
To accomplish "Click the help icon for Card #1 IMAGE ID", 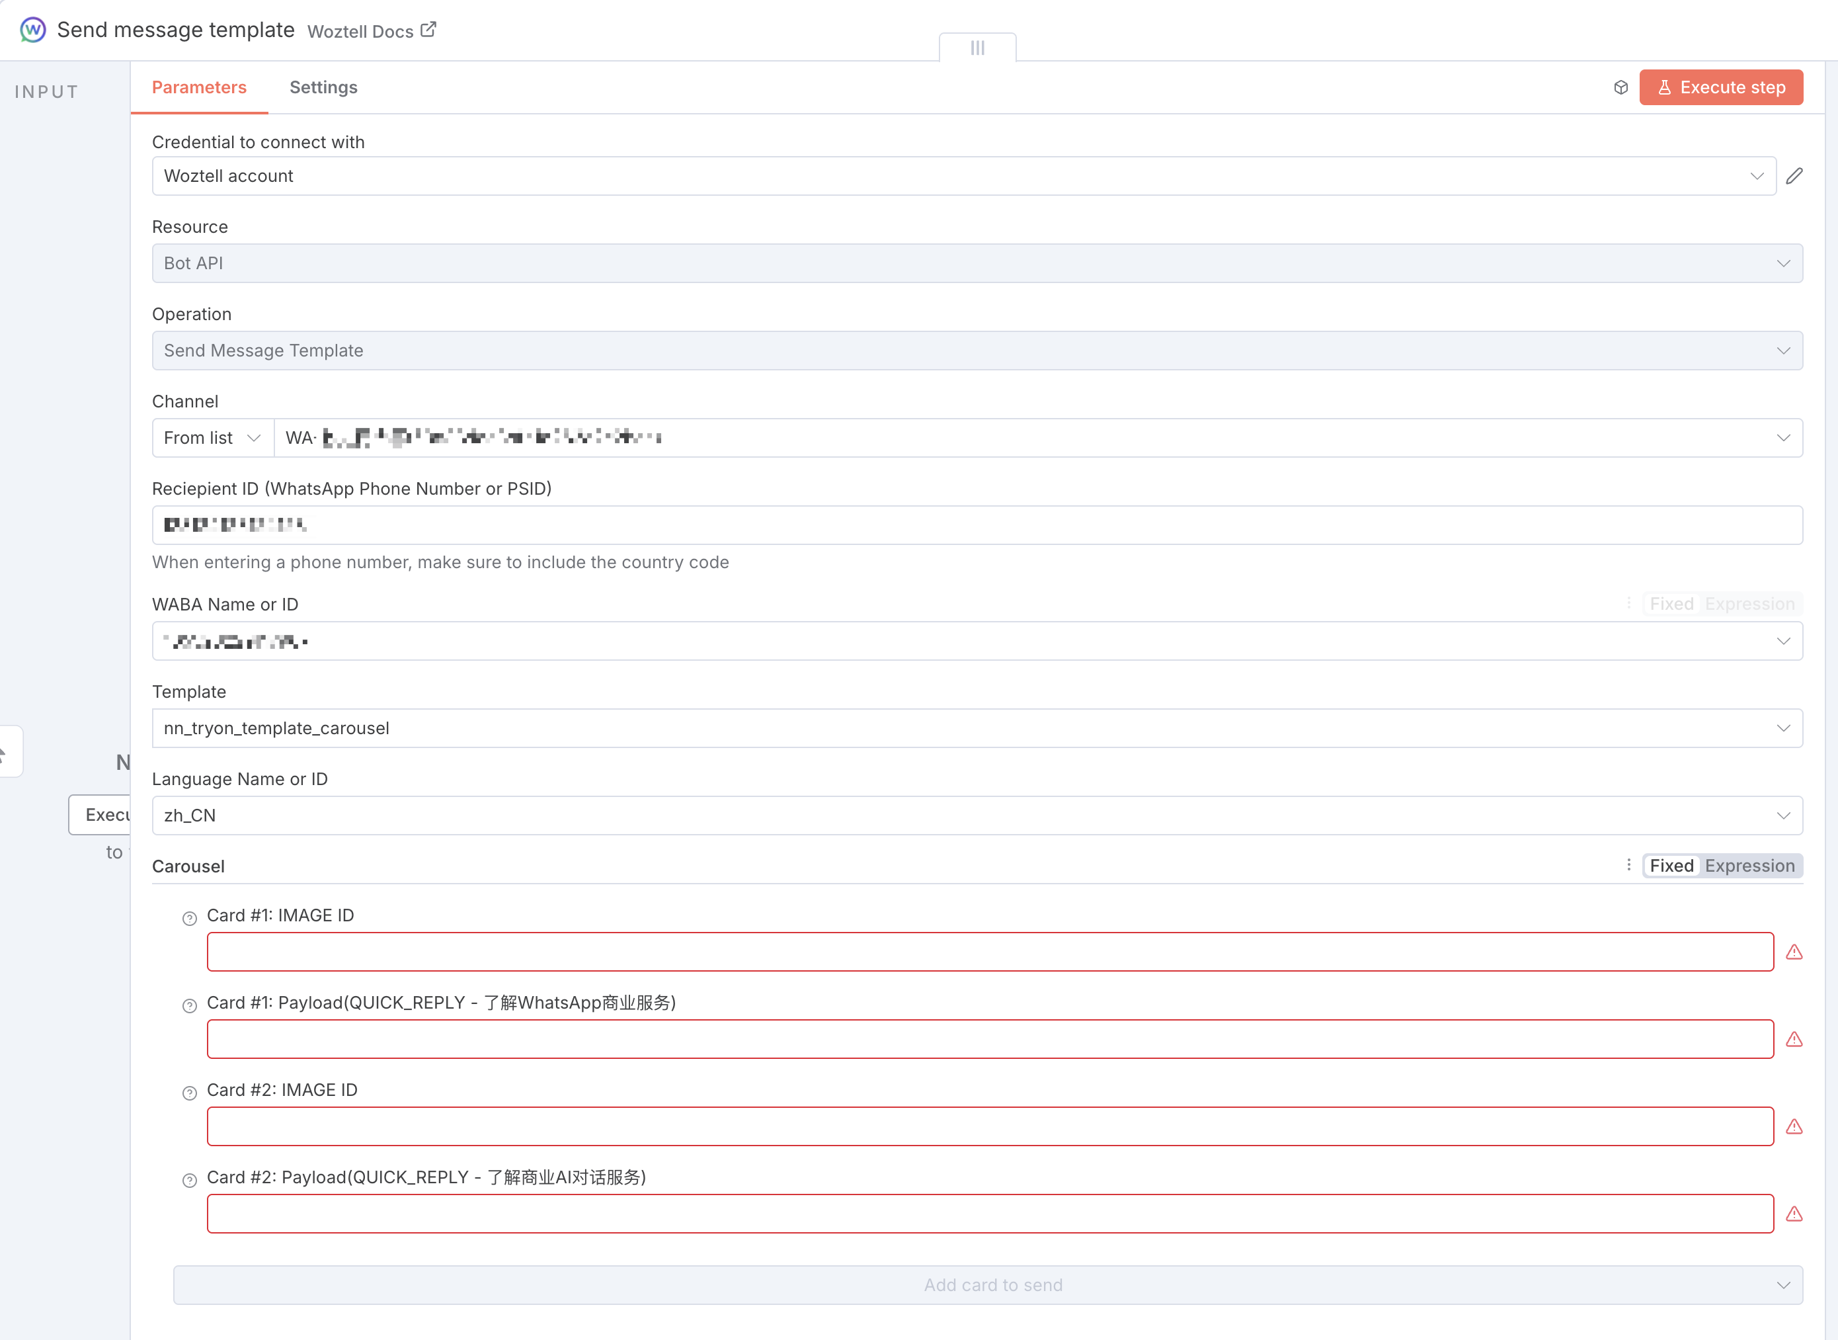I will tap(189, 918).
